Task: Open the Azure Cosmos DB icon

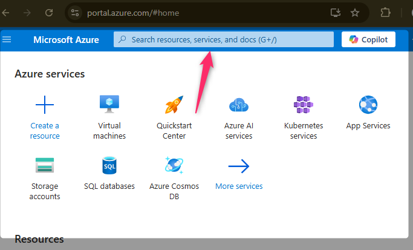Action: pos(174,165)
